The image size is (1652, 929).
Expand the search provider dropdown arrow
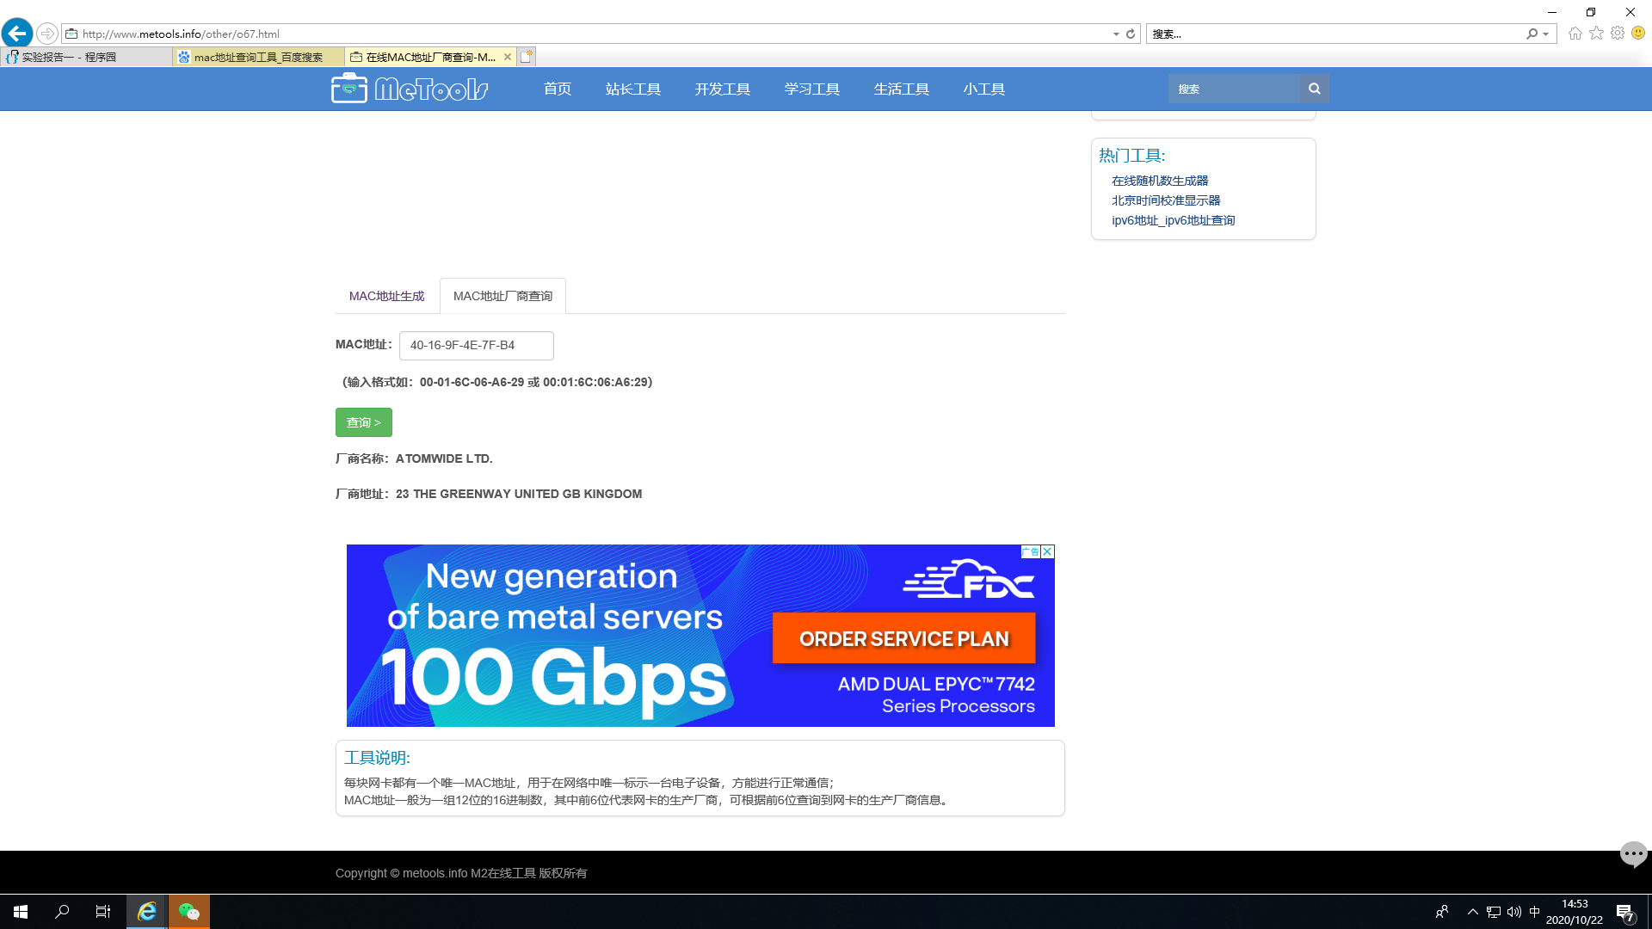[1546, 34]
